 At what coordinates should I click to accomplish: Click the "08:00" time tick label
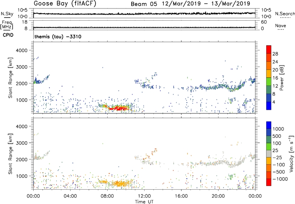pos(107,196)
